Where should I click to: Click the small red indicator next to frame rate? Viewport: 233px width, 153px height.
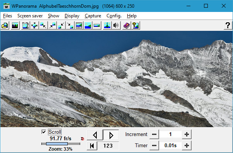click(82, 139)
